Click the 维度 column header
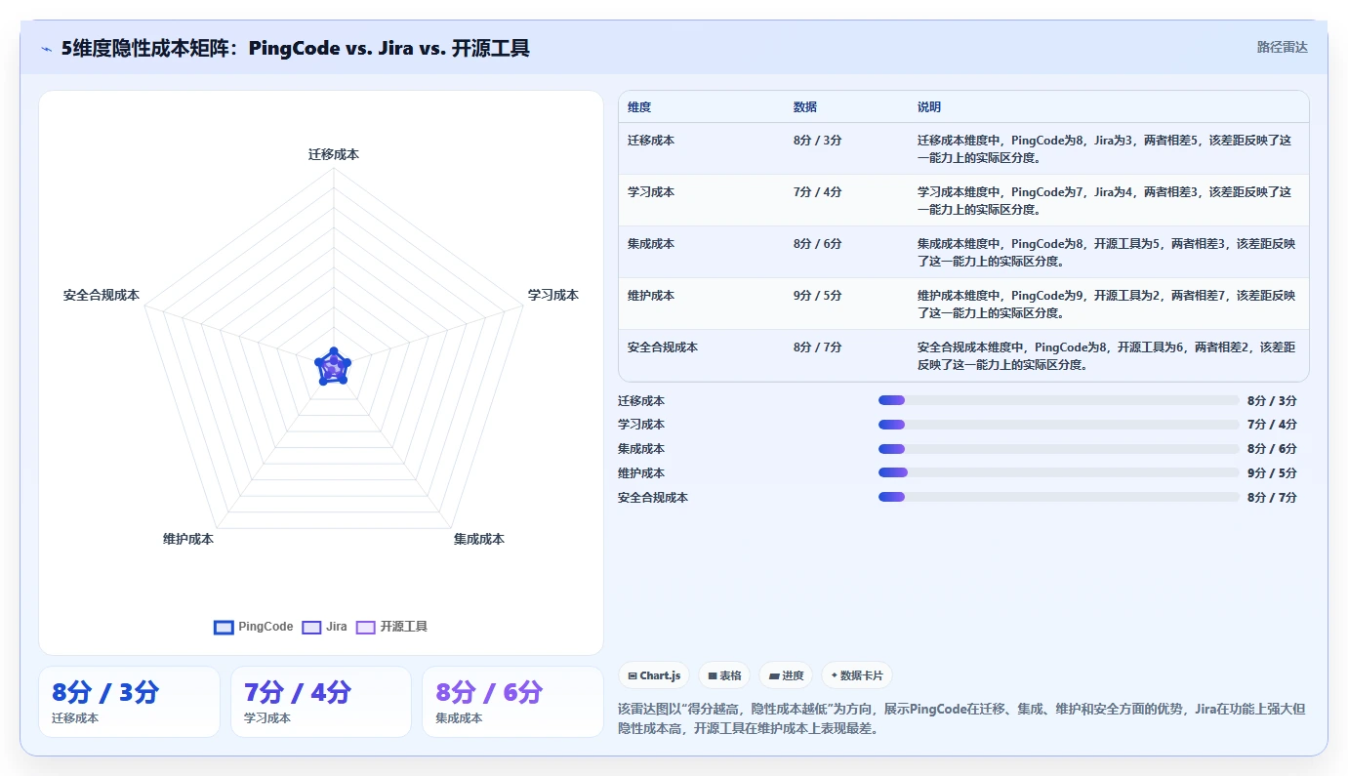The height and width of the screenshot is (776, 1348). tap(639, 107)
